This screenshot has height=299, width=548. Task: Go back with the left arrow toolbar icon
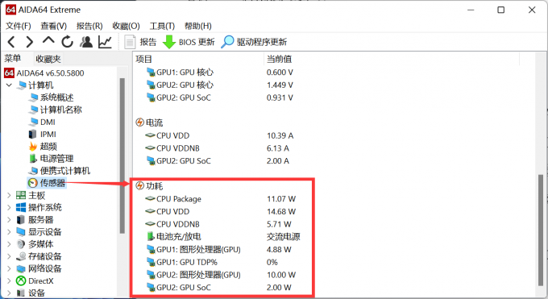click(x=11, y=42)
